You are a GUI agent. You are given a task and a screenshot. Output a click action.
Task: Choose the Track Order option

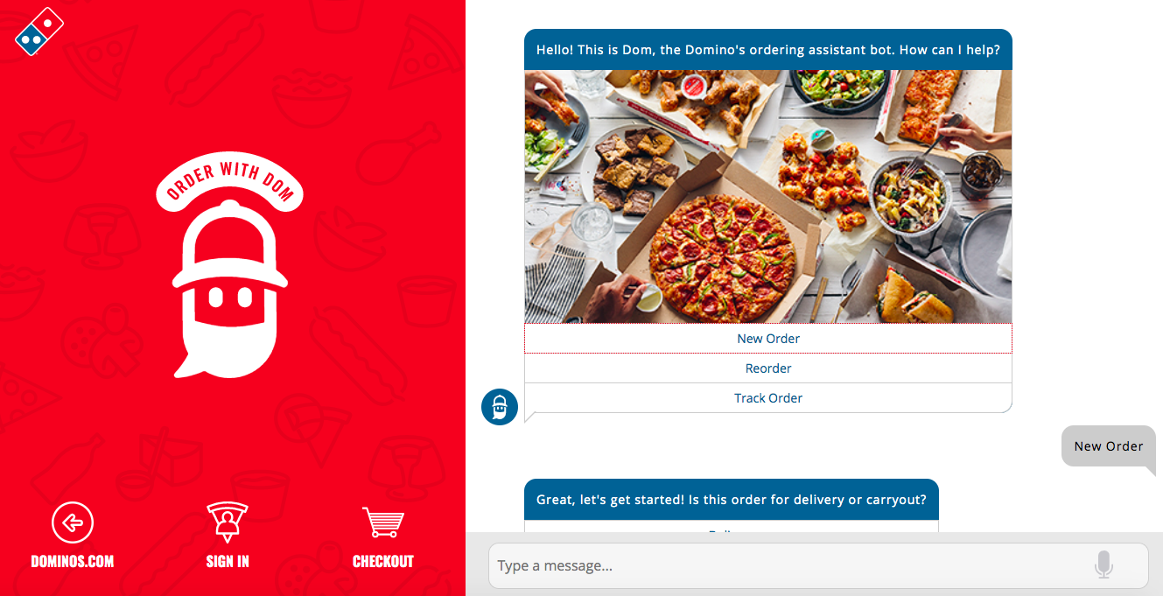coord(768,398)
